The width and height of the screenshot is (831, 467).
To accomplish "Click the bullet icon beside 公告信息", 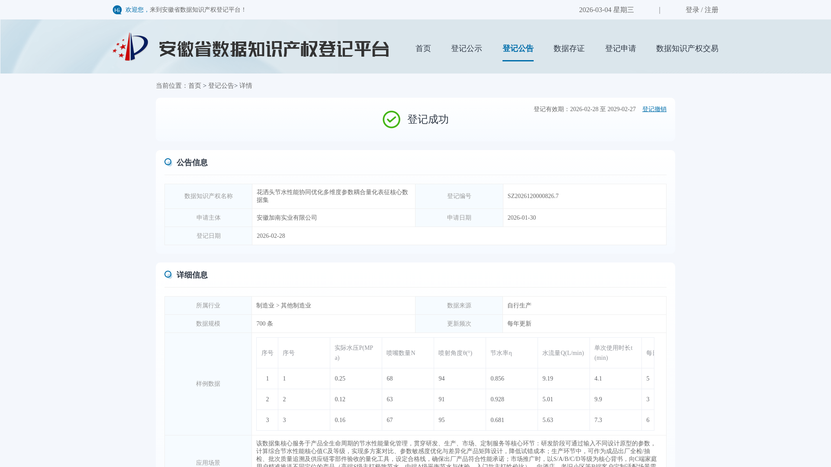I will tap(168, 162).
